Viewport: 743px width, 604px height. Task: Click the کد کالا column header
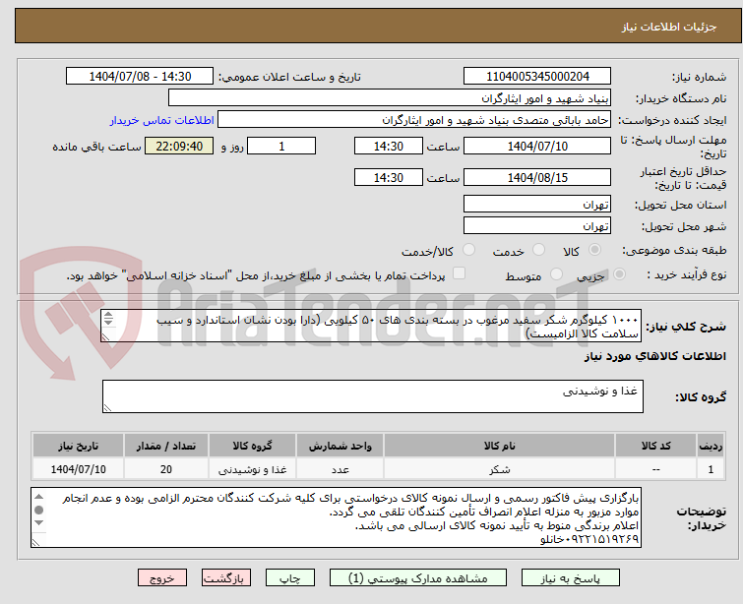pyautogui.click(x=655, y=446)
